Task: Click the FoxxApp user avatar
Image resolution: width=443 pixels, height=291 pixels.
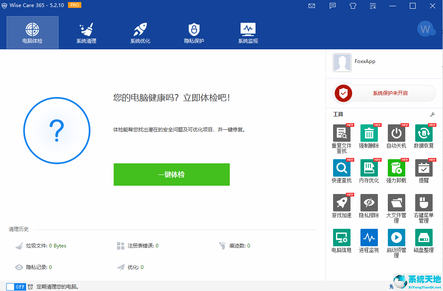Action: pyautogui.click(x=342, y=62)
